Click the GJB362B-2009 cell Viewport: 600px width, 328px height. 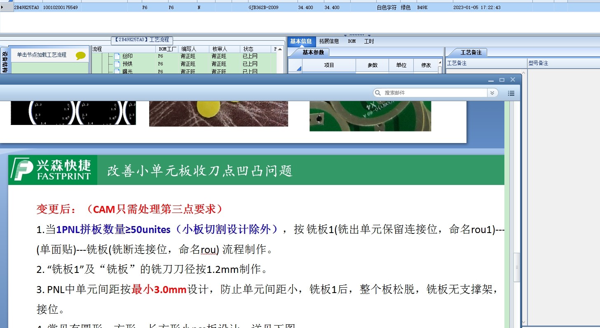click(263, 7)
